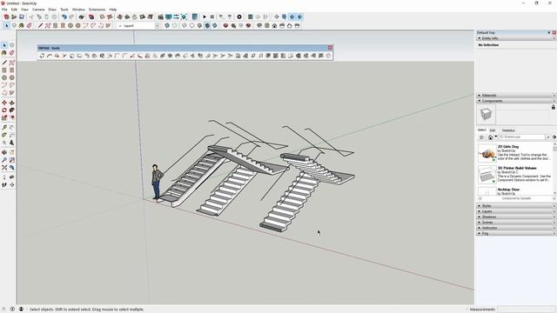
Task: Choose the Line drawing tool
Action: pos(4,63)
